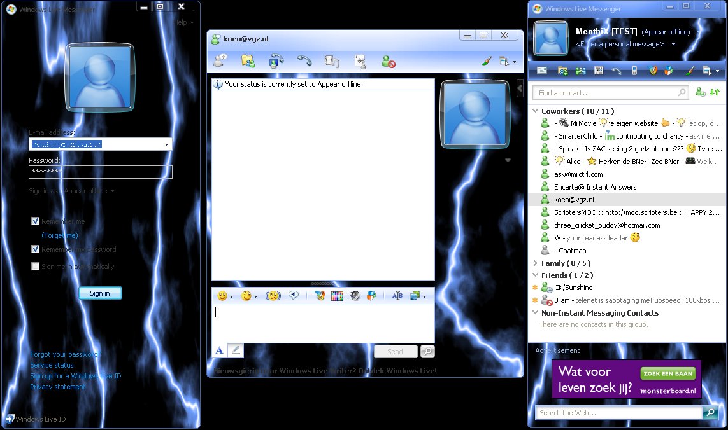
Task: Collapse the Coworkers group
Action: click(x=535, y=111)
